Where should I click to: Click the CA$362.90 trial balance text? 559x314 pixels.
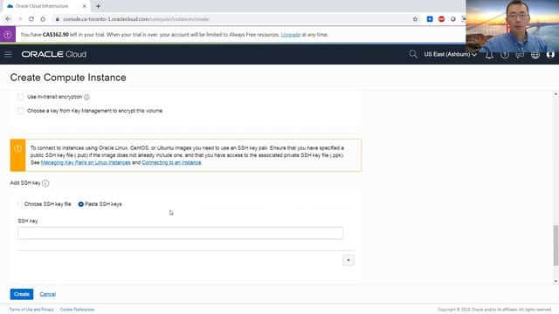pos(56,35)
